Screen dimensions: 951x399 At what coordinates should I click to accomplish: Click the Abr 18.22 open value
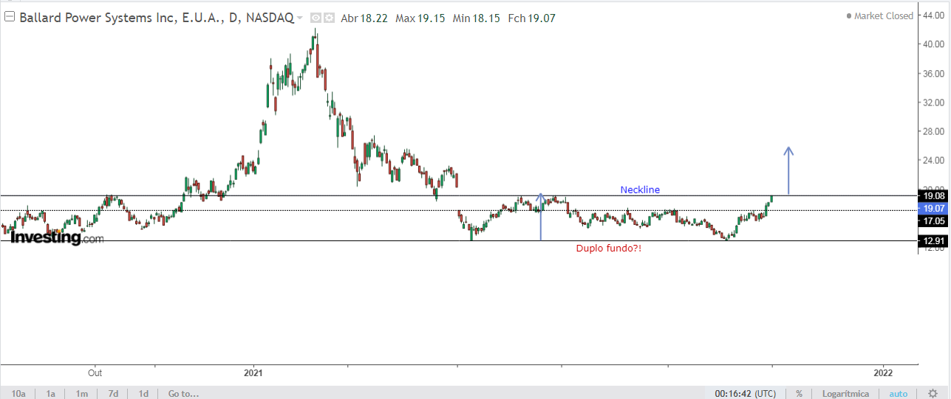(365, 18)
